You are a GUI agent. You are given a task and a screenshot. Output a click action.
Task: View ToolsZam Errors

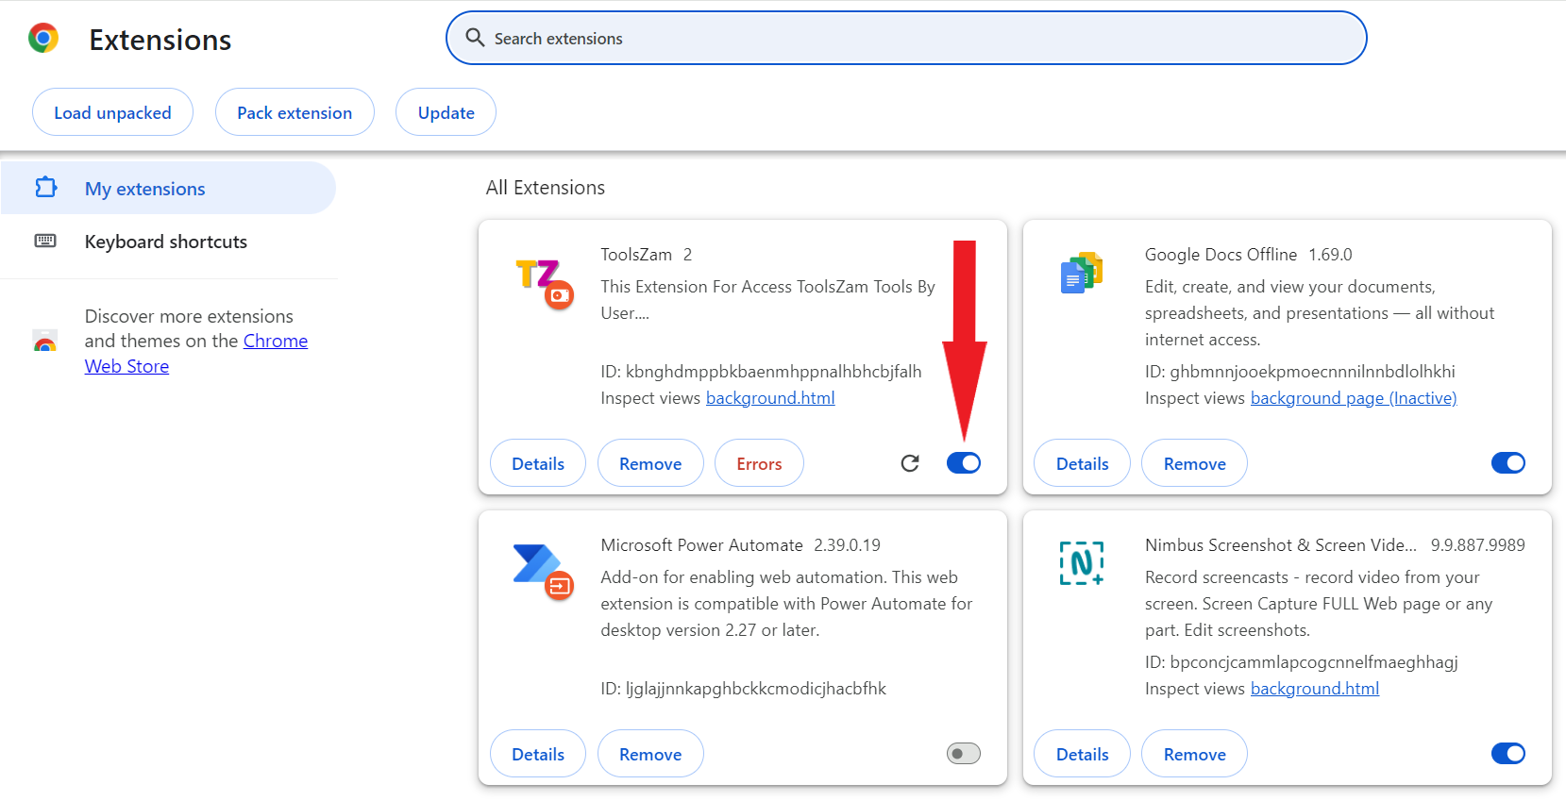pos(759,463)
